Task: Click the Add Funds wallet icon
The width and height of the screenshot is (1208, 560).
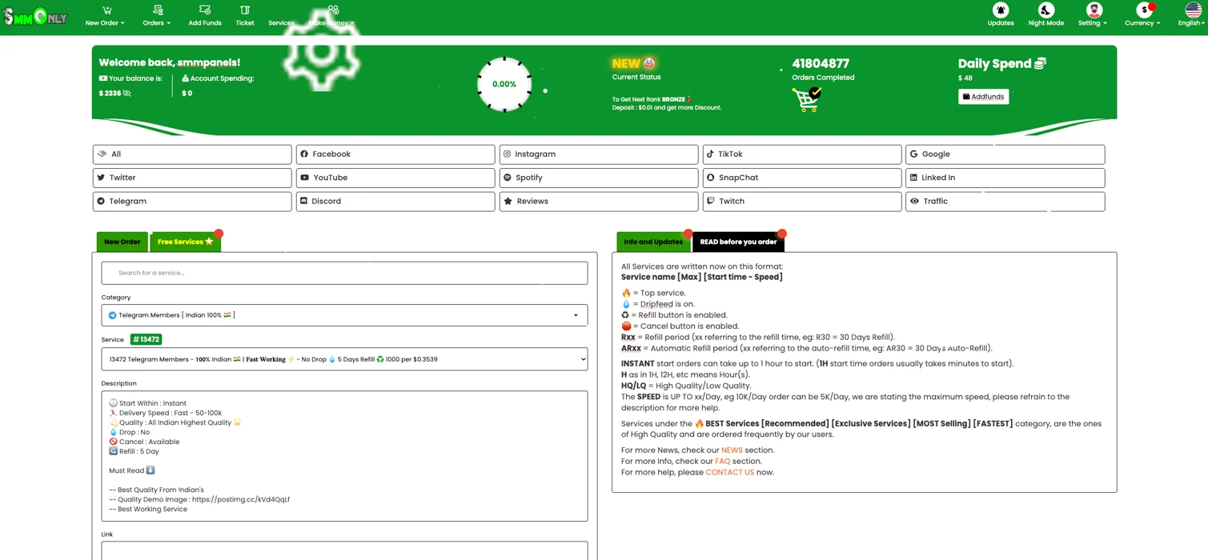Action: point(205,10)
